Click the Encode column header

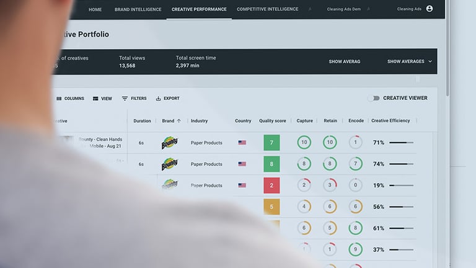356,120
